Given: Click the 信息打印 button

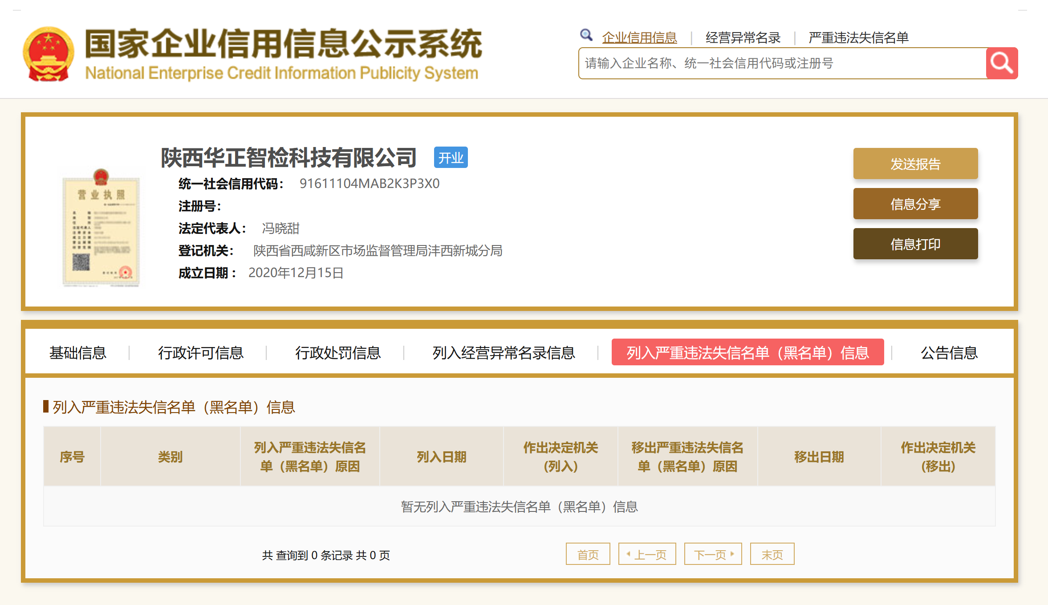Looking at the screenshot, I should 915,244.
